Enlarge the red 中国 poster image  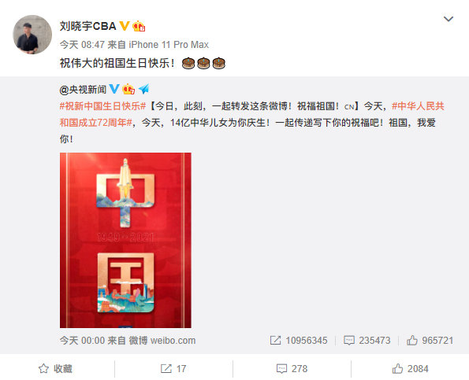click(x=125, y=240)
